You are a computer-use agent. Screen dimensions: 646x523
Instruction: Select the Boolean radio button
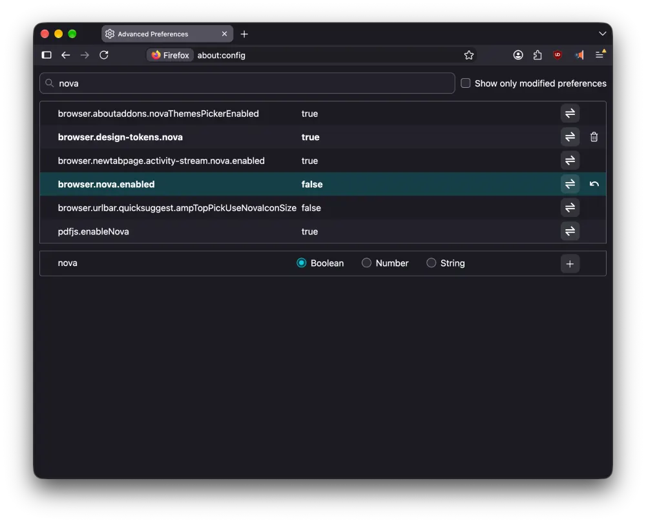click(x=301, y=263)
